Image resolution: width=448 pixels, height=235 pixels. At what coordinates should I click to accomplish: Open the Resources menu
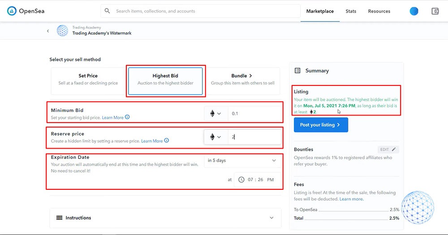[379, 11]
